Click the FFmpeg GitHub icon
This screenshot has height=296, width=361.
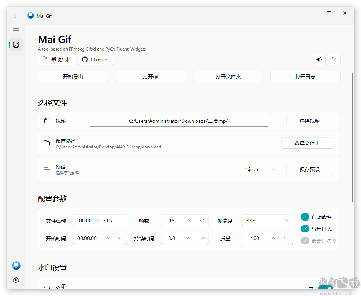84,59
